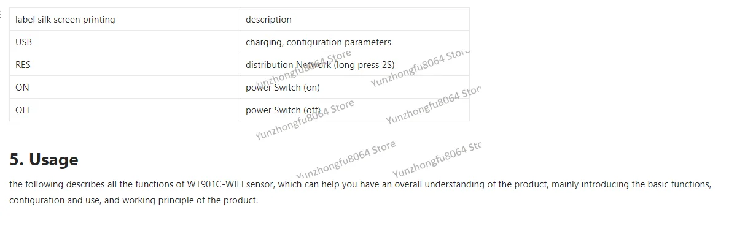Select the USB table cell
The width and height of the screenshot is (737, 229).
pos(124,42)
